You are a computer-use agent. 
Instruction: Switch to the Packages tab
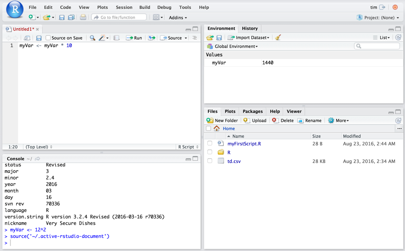click(253, 111)
